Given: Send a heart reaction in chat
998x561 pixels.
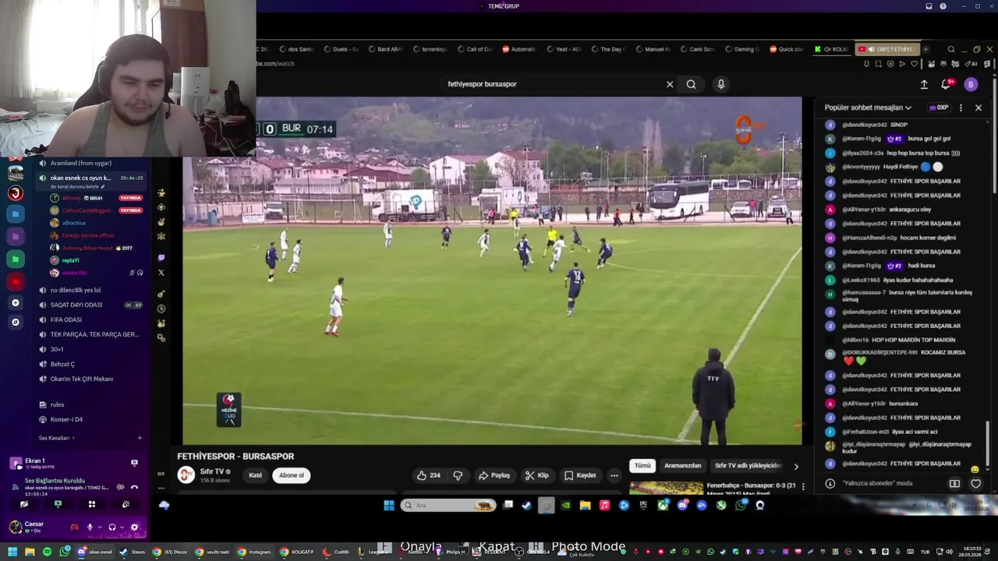Looking at the screenshot, I should tap(975, 484).
